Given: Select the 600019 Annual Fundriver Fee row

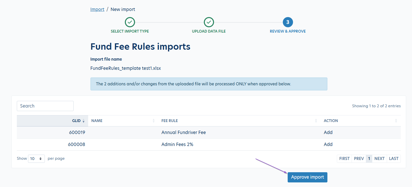Looking at the screenshot, I should (183, 132).
